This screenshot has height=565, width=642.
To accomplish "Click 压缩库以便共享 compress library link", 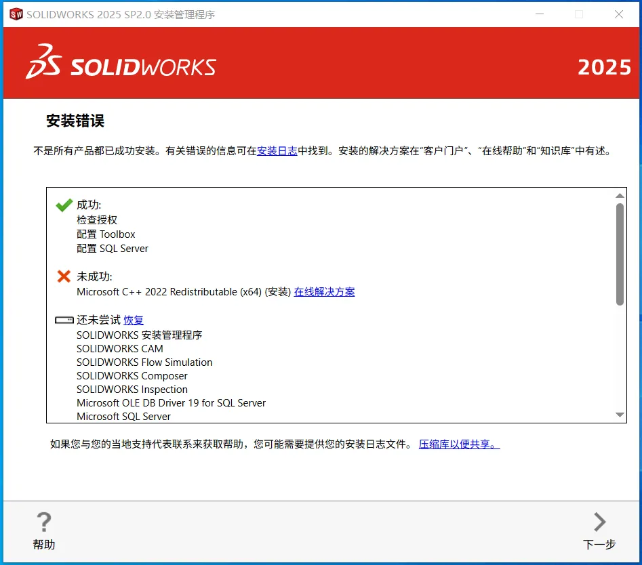I will pyautogui.click(x=459, y=444).
